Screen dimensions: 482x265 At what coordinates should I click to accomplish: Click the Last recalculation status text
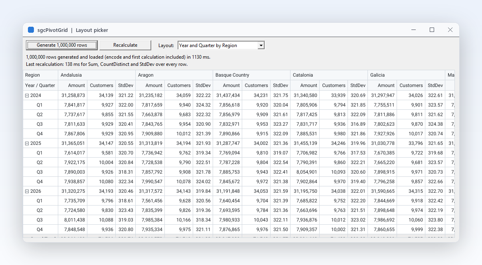click(x=107, y=64)
